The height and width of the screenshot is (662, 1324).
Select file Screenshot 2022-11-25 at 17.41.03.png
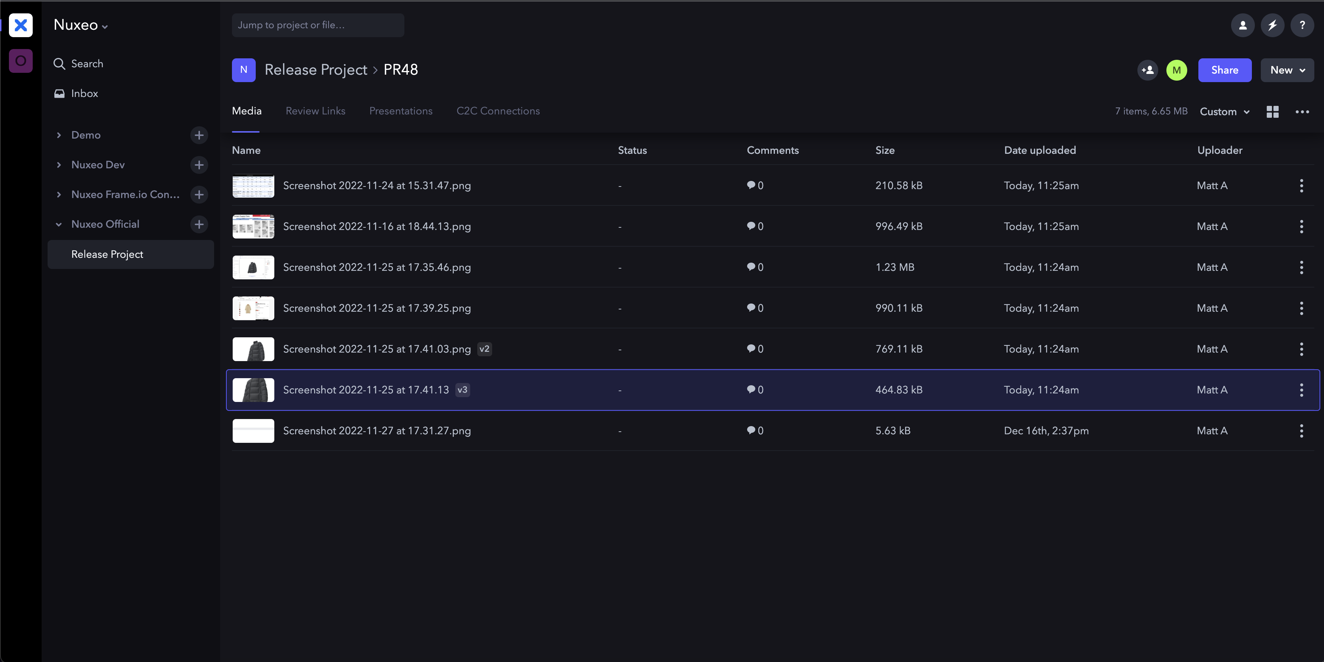coord(377,349)
